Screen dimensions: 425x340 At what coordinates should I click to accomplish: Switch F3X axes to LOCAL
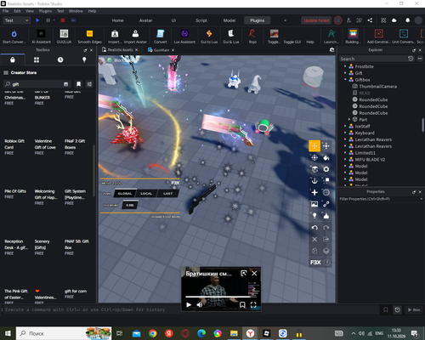146,194
